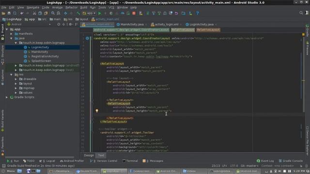Click the Hide Project panel icon

(77, 24)
